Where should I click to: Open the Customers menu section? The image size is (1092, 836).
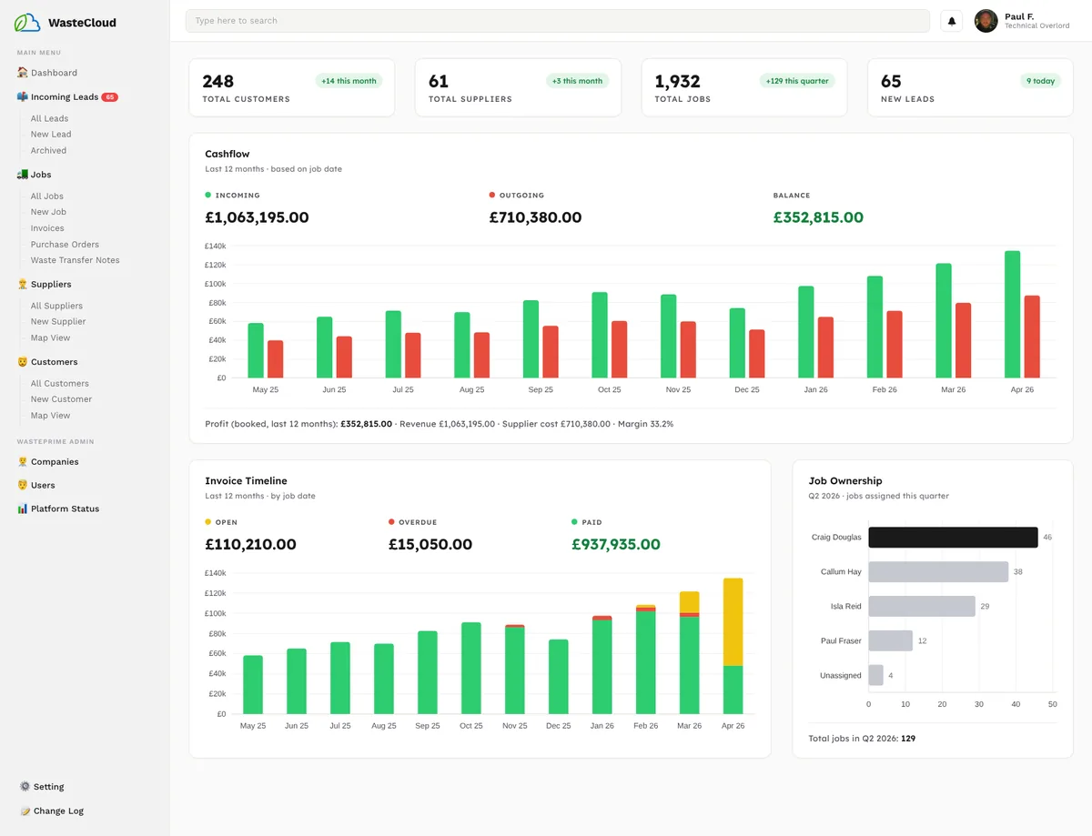pyautogui.click(x=55, y=361)
